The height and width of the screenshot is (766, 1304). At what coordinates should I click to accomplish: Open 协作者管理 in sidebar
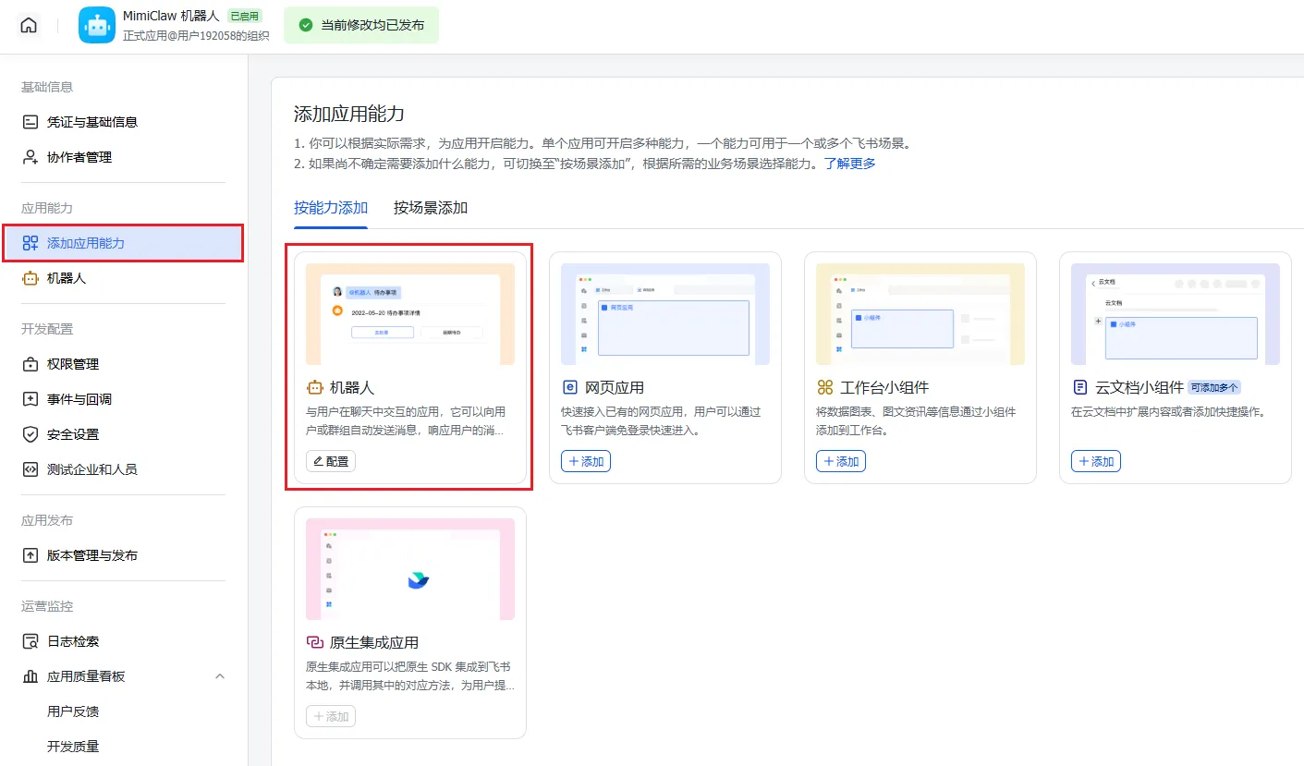pos(79,157)
